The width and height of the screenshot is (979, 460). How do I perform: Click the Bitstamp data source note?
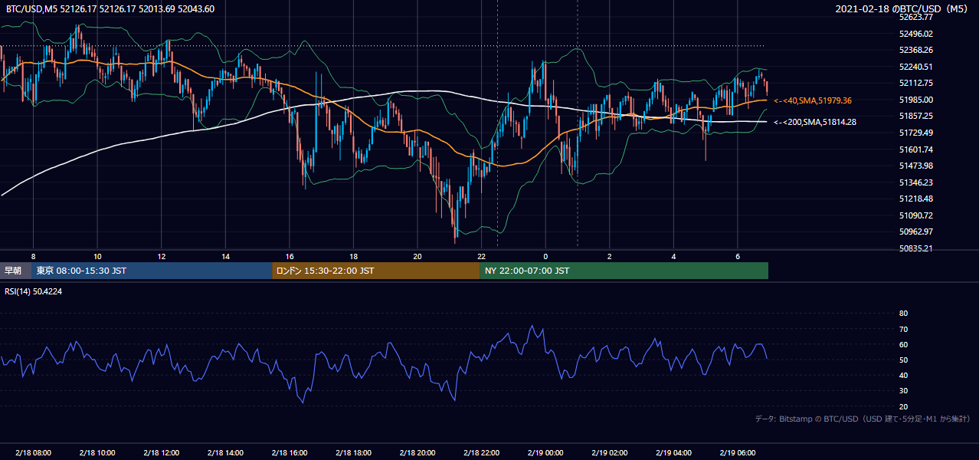click(x=863, y=419)
